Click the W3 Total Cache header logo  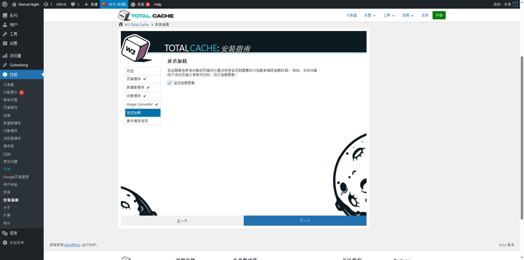(146, 15)
